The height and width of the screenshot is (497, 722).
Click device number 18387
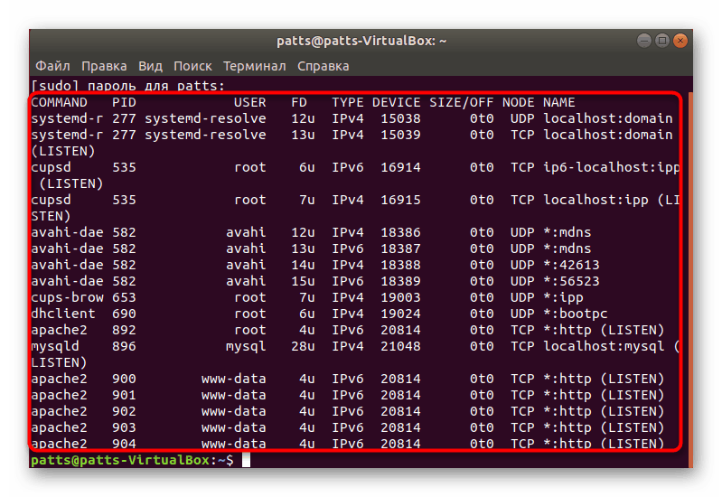[400, 248]
